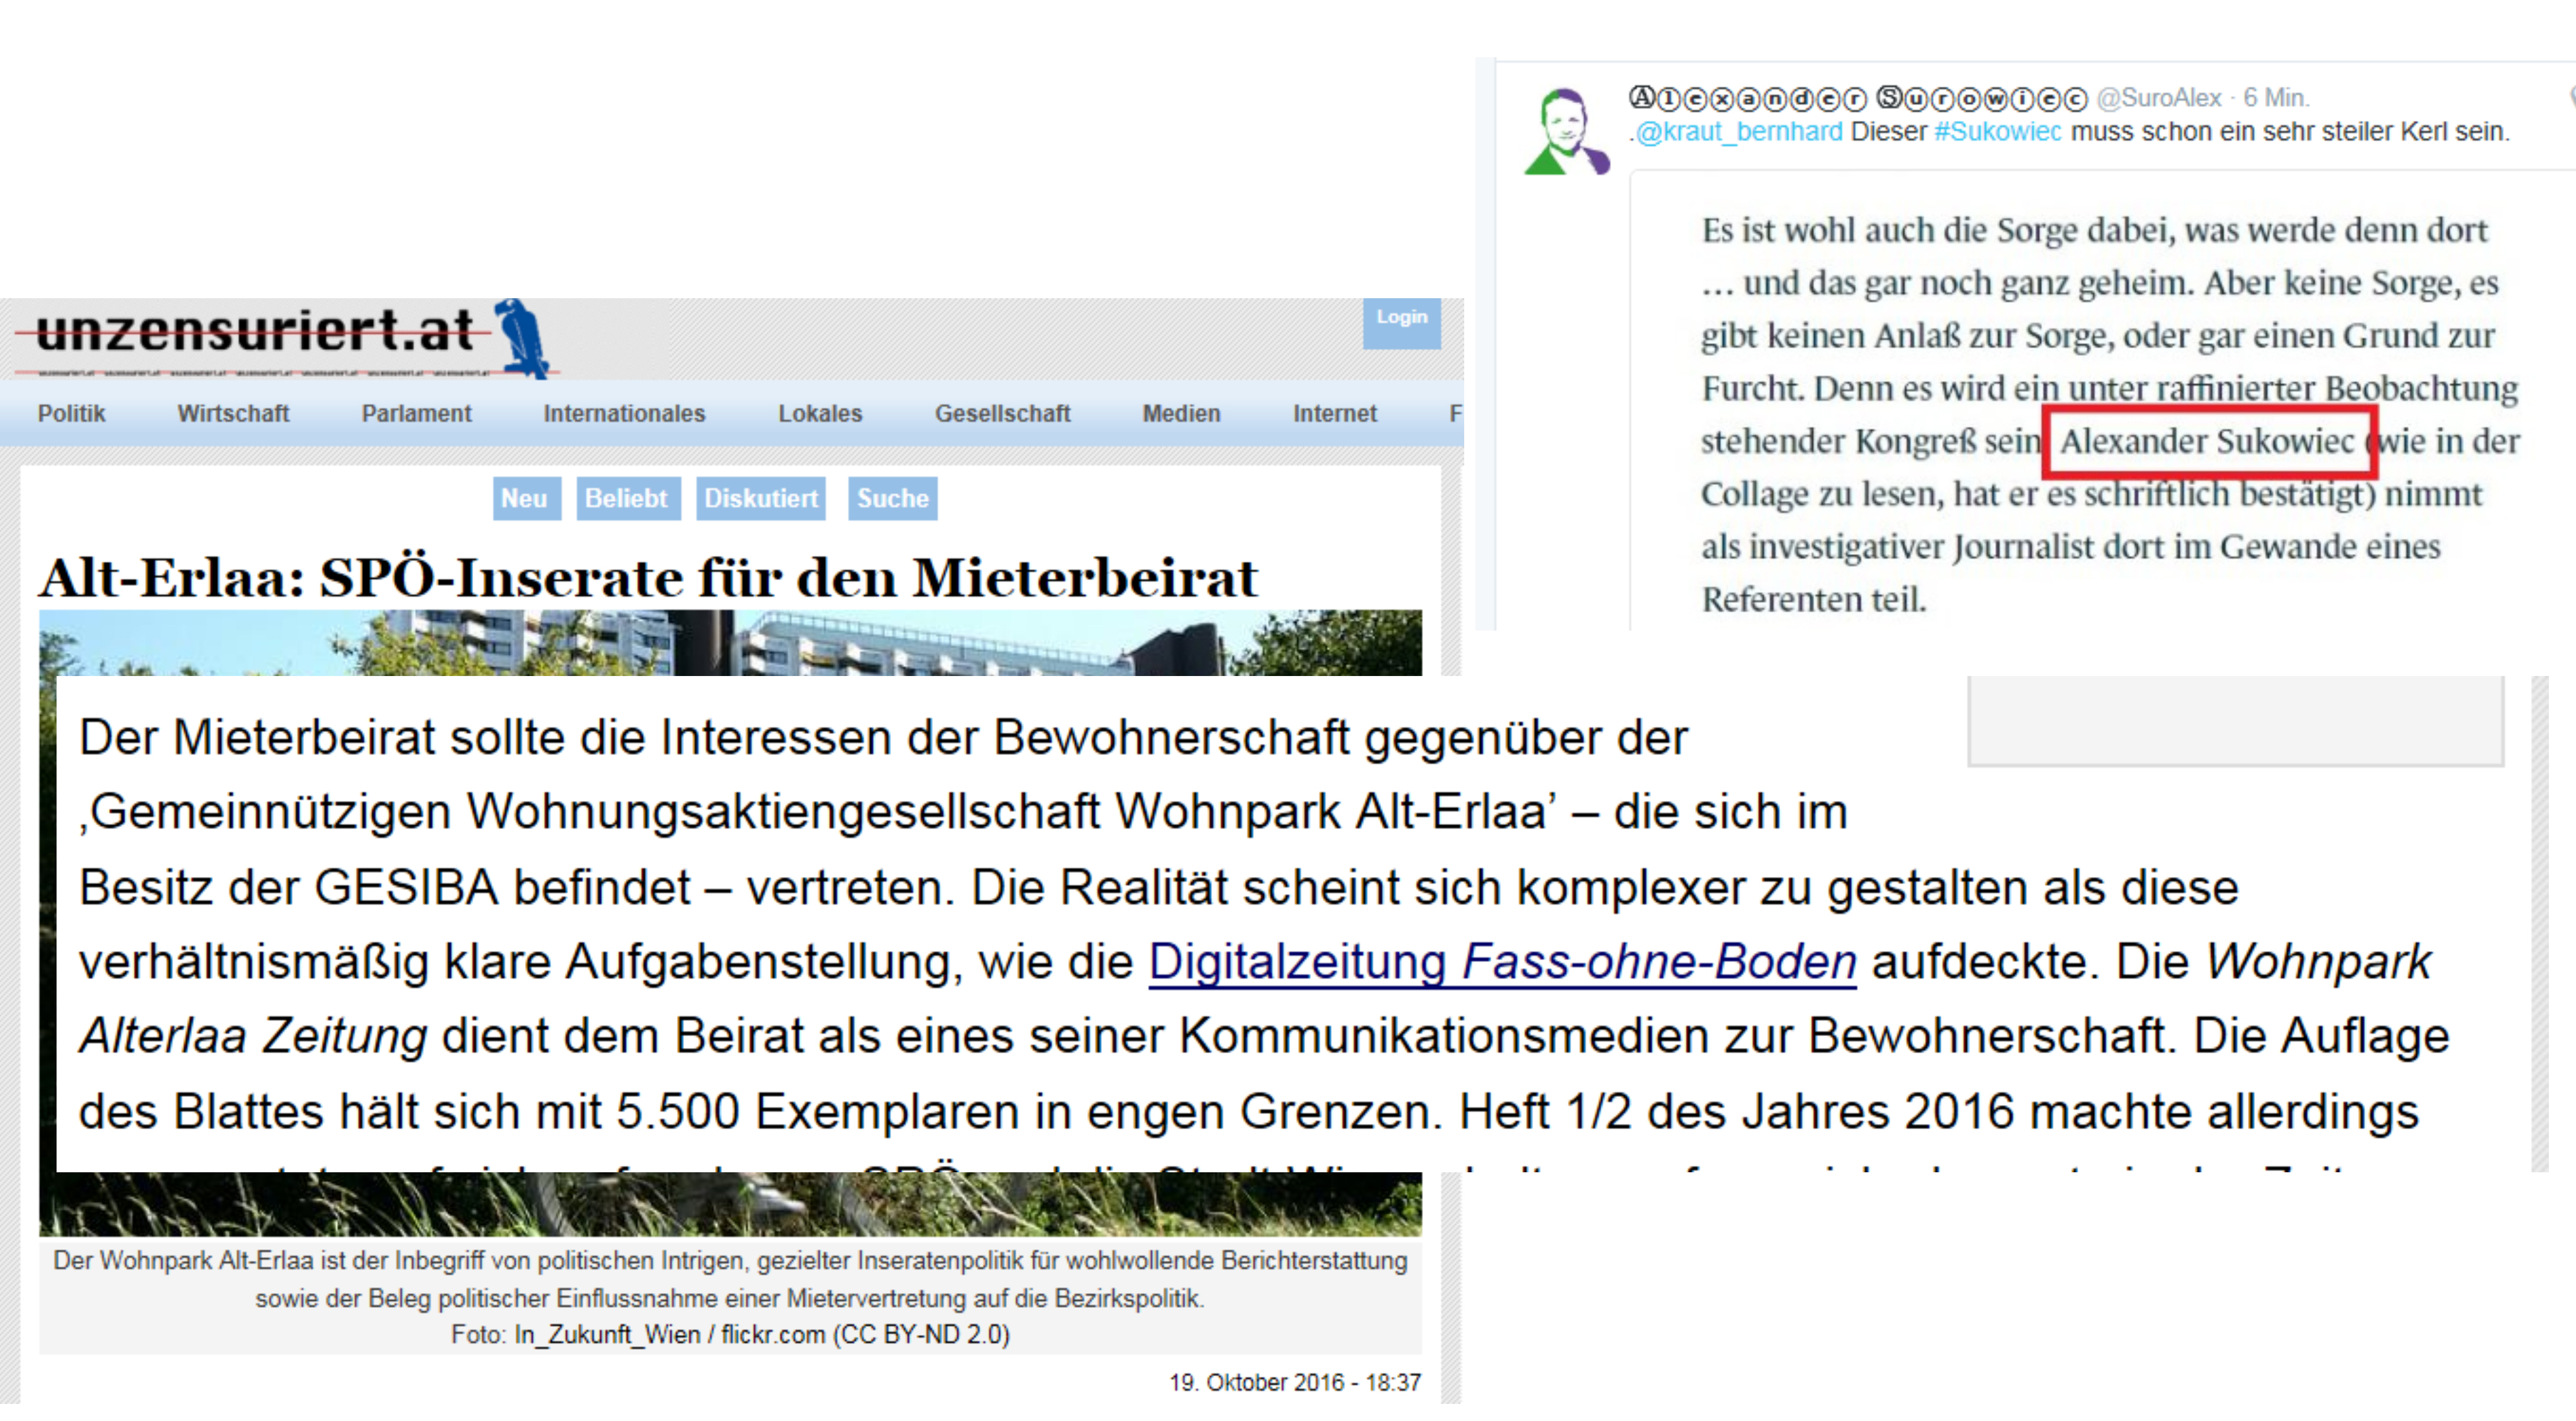Click the Medien menu entry
Screen dimensions: 2576x1421
pos(1181,413)
